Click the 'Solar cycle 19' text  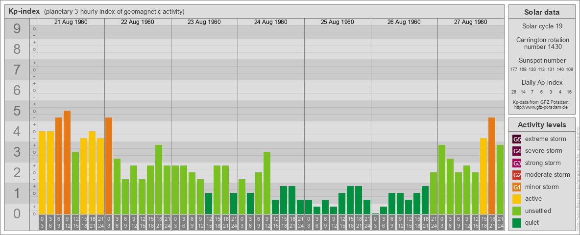coord(542,26)
